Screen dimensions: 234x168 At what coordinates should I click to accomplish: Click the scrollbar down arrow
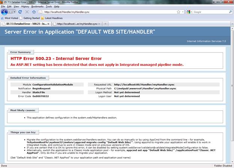[232, 162]
